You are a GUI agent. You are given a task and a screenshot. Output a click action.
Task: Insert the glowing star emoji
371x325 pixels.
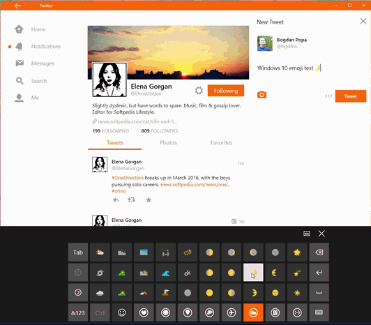(x=297, y=252)
